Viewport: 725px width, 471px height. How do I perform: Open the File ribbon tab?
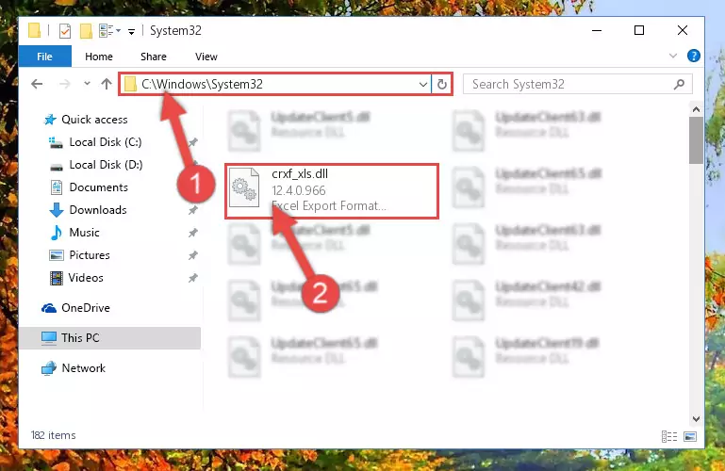(x=45, y=57)
